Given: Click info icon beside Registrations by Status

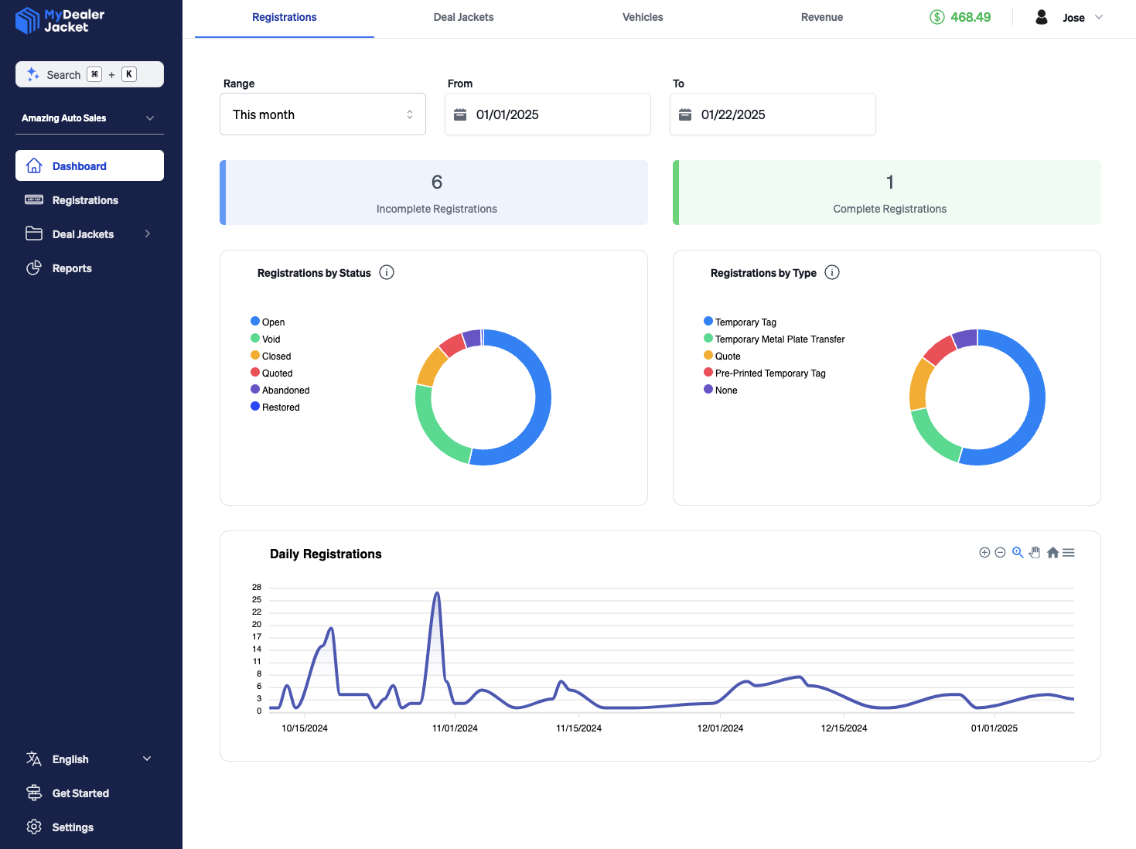Looking at the screenshot, I should [387, 273].
